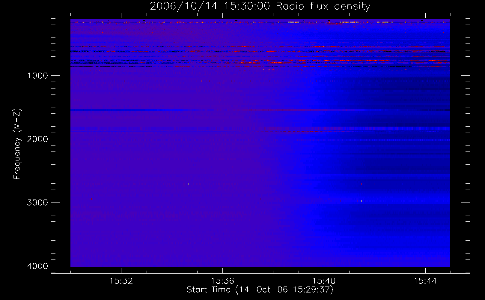This screenshot has width=485, height=300.
Task: Click the "Start Time (14-Oct-06 15:29:37)" x-axis label
Action: 260,290
